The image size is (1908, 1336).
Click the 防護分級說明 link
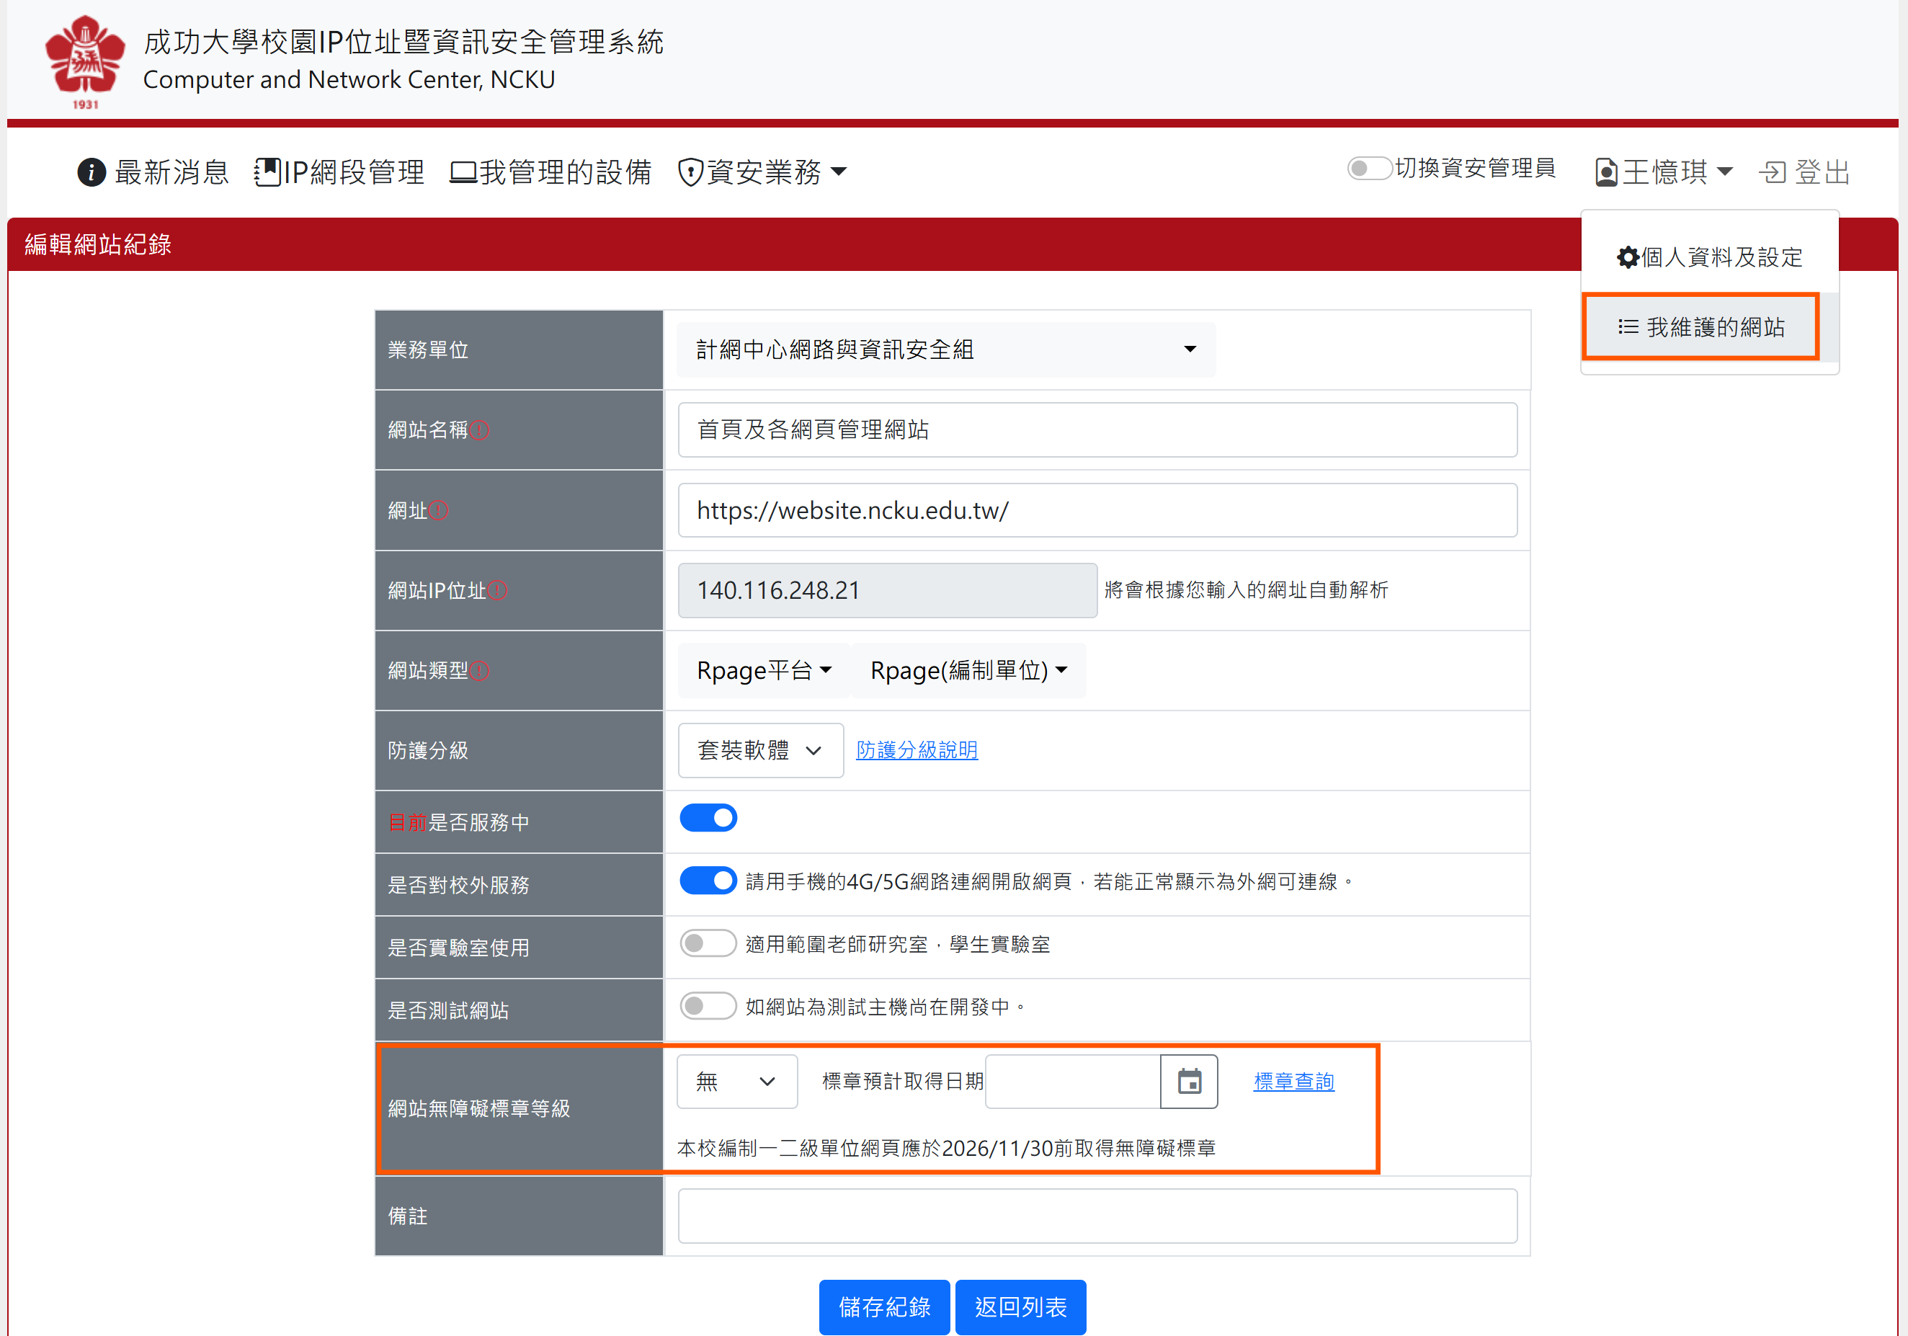point(916,749)
